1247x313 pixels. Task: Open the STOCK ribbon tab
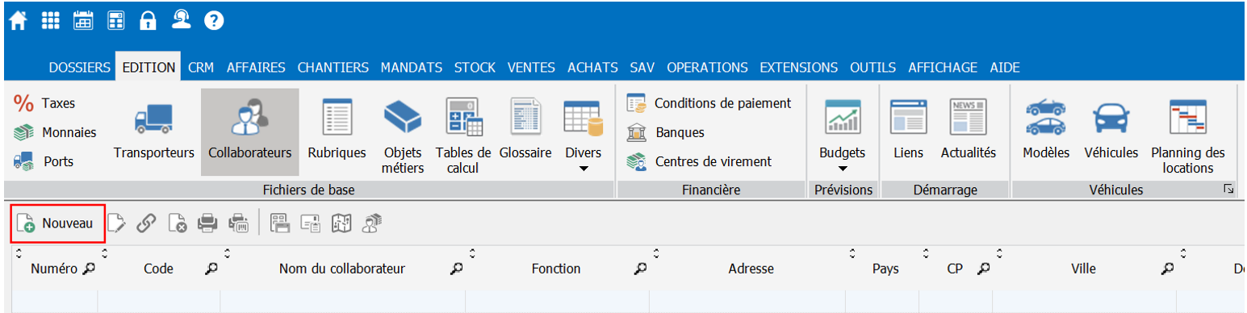tap(475, 68)
